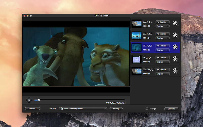
Task: Click the Convert button
Action: pos(171,109)
